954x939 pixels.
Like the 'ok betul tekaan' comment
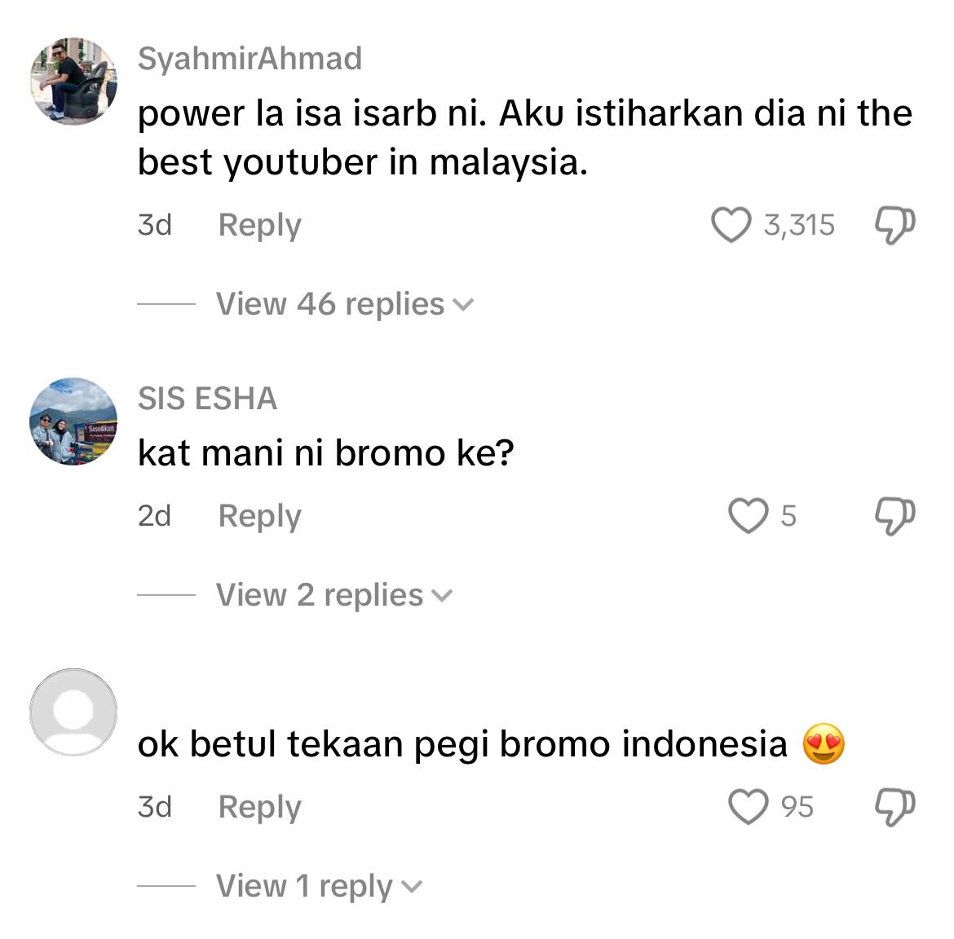point(749,807)
